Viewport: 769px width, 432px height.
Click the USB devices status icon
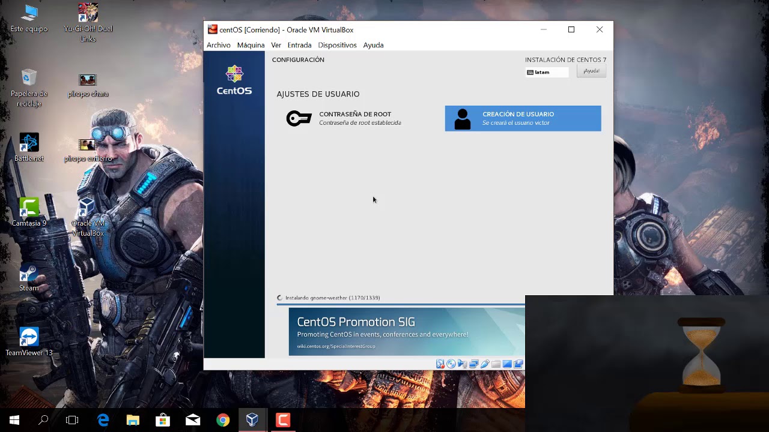[x=485, y=364]
